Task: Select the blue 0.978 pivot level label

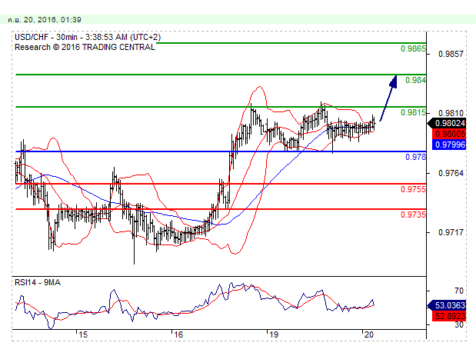Action: click(x=415, y=157)
